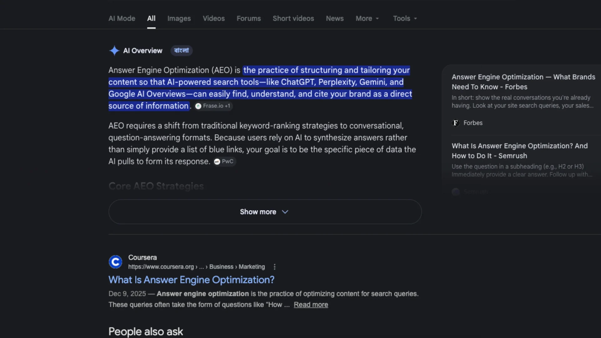
Task: Click the AI Overview sparkle icon
Action: pos(114,51)
